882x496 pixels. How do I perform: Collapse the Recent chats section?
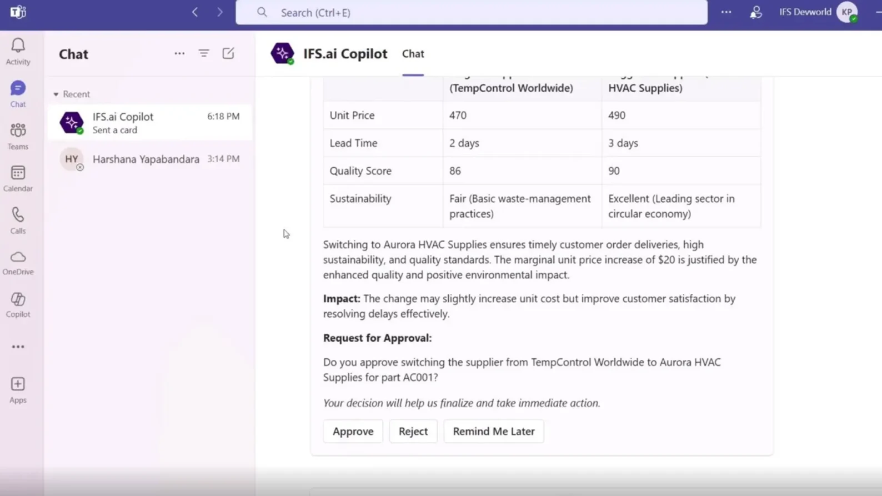(x=56, y=94)
